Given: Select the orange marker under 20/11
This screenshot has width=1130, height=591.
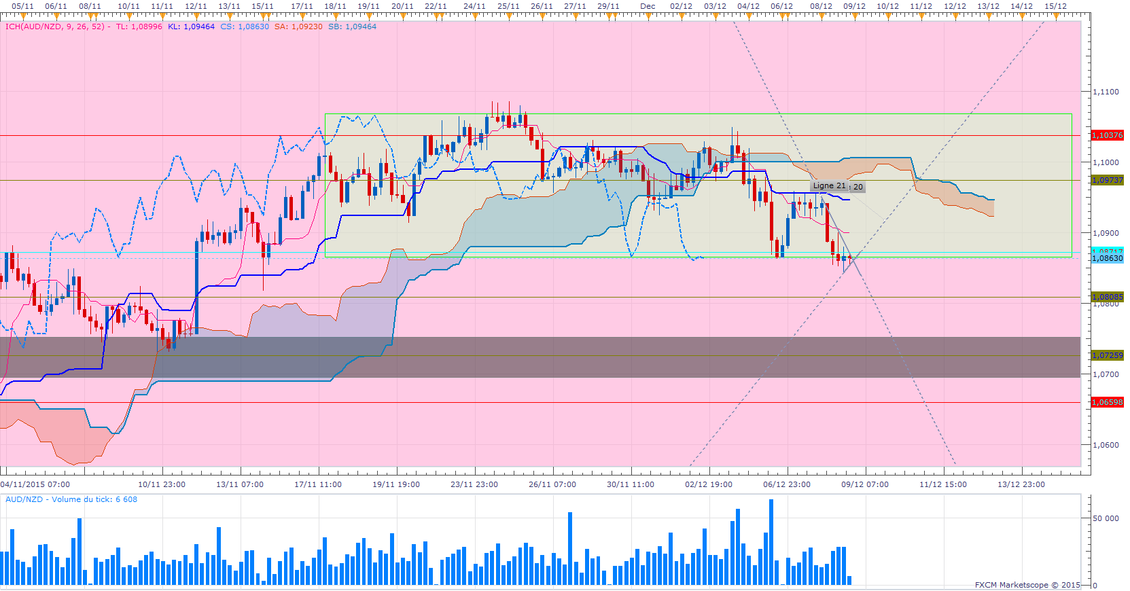Looking at the screenshot, I should pos(403,15).
